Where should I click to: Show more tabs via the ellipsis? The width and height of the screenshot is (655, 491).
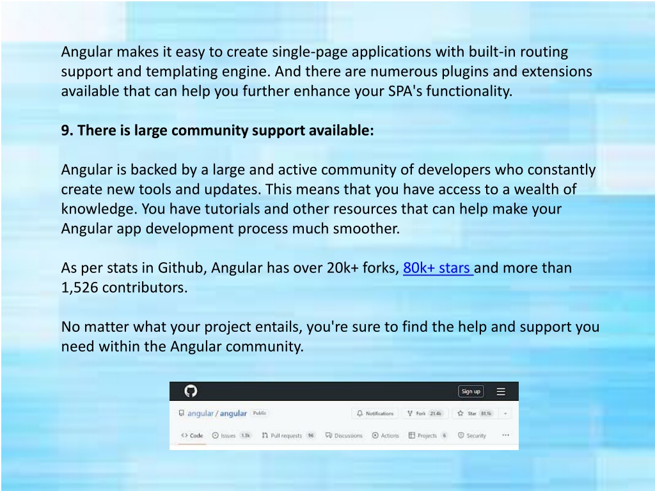pos(505,435)
